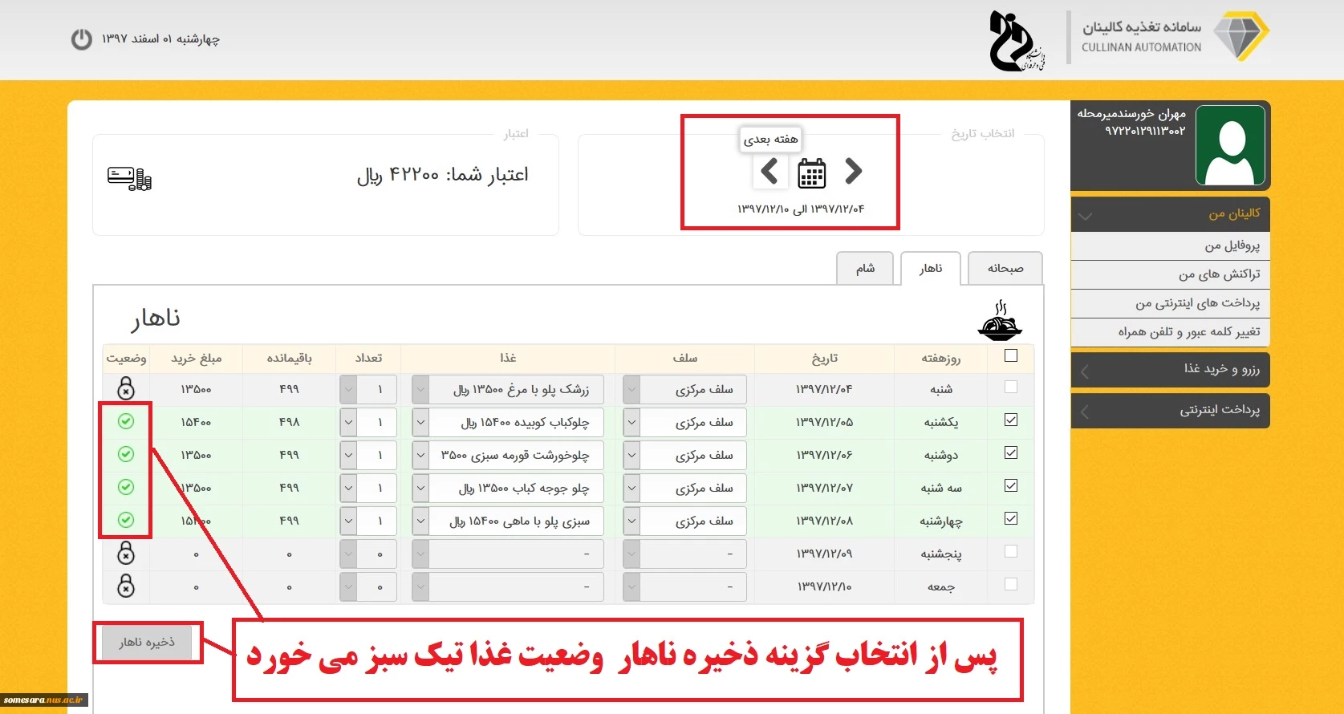Screen dimensions: 1344x714
Task: Click the ذخیره ناهار save lunch button
Action: tap(147, 642)
